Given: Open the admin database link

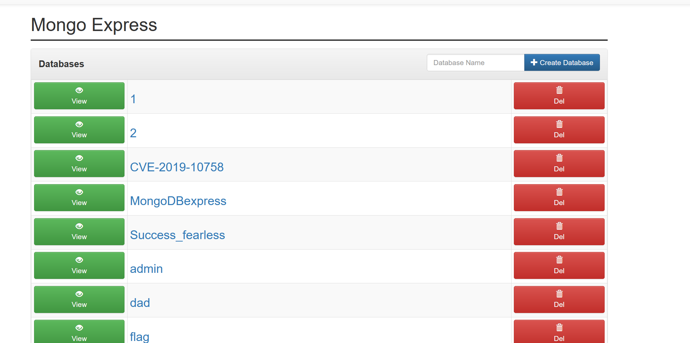Looking at the screenshot, I should pyautogui.click(x=146, y=269).
